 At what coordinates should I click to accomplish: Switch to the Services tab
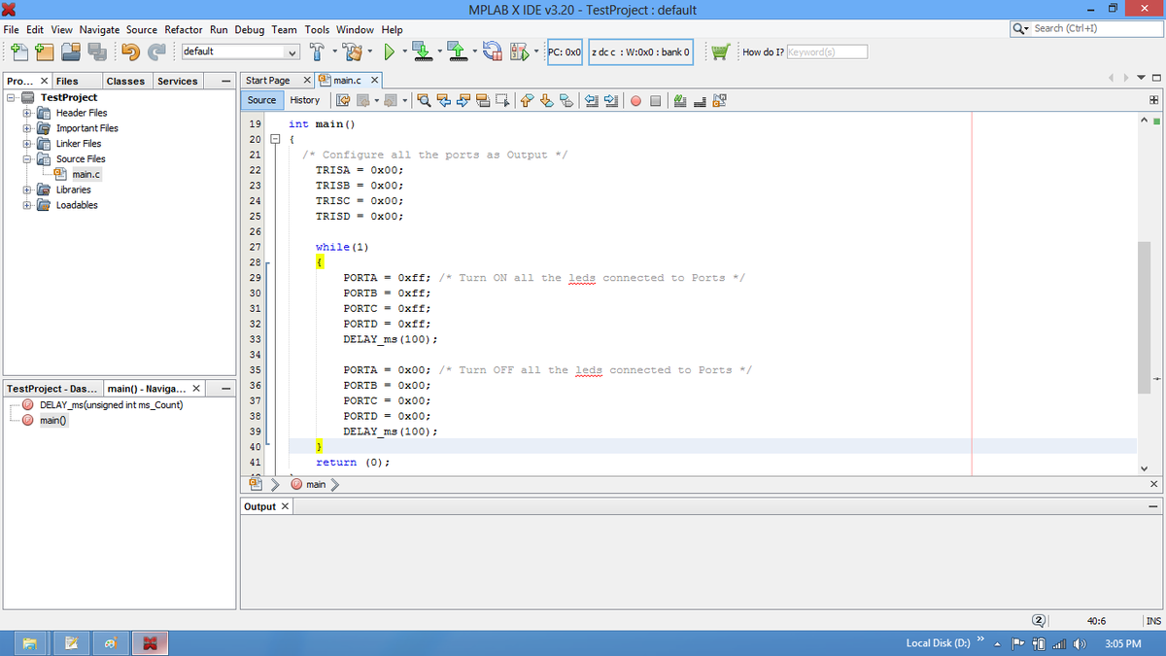[177, 81]
